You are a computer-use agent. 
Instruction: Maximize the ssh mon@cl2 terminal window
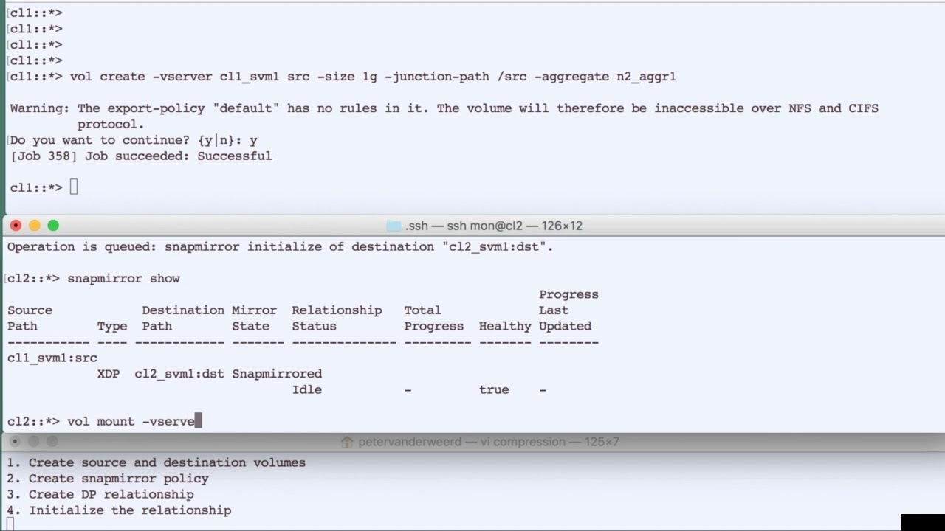click(53, 226)
